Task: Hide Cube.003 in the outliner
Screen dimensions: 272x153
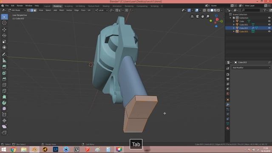Action: (269, 31)
